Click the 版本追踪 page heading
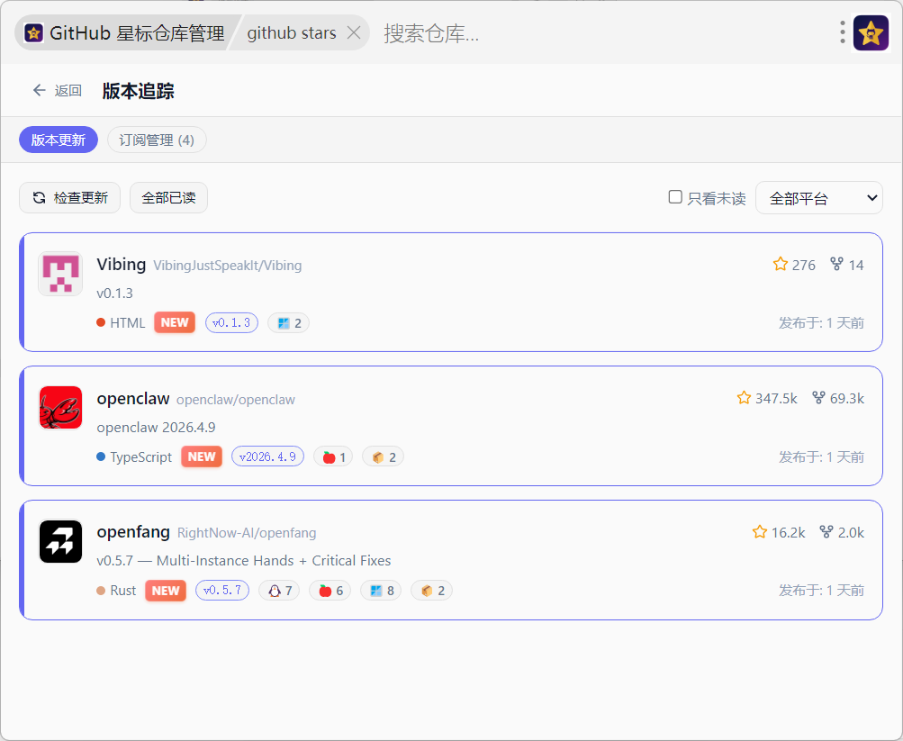 coord(139,91)
